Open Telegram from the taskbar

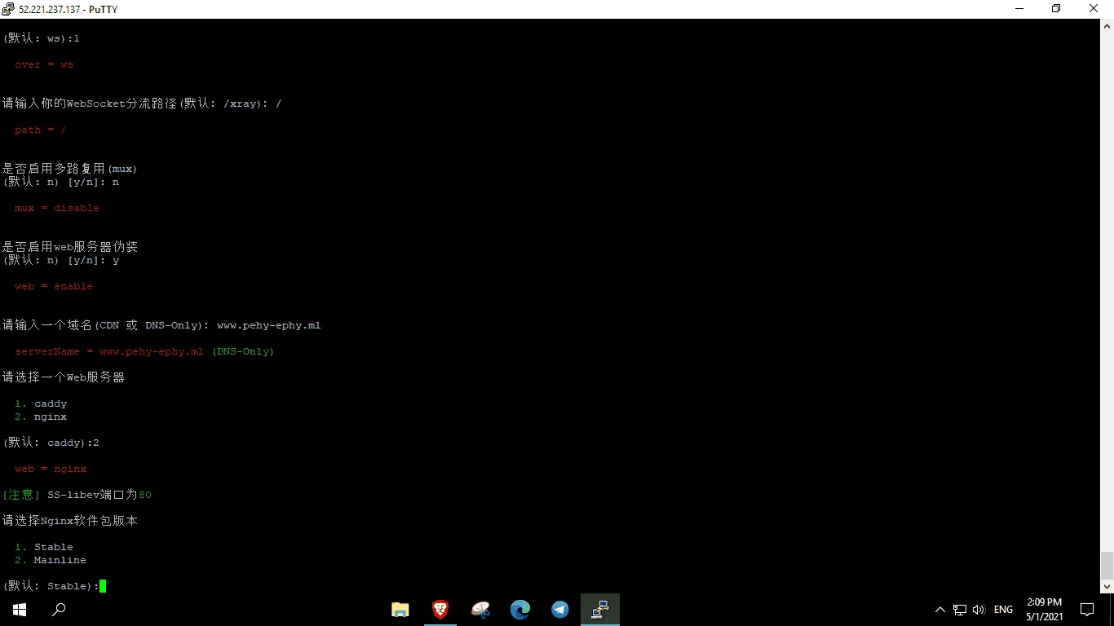[560, 610]
